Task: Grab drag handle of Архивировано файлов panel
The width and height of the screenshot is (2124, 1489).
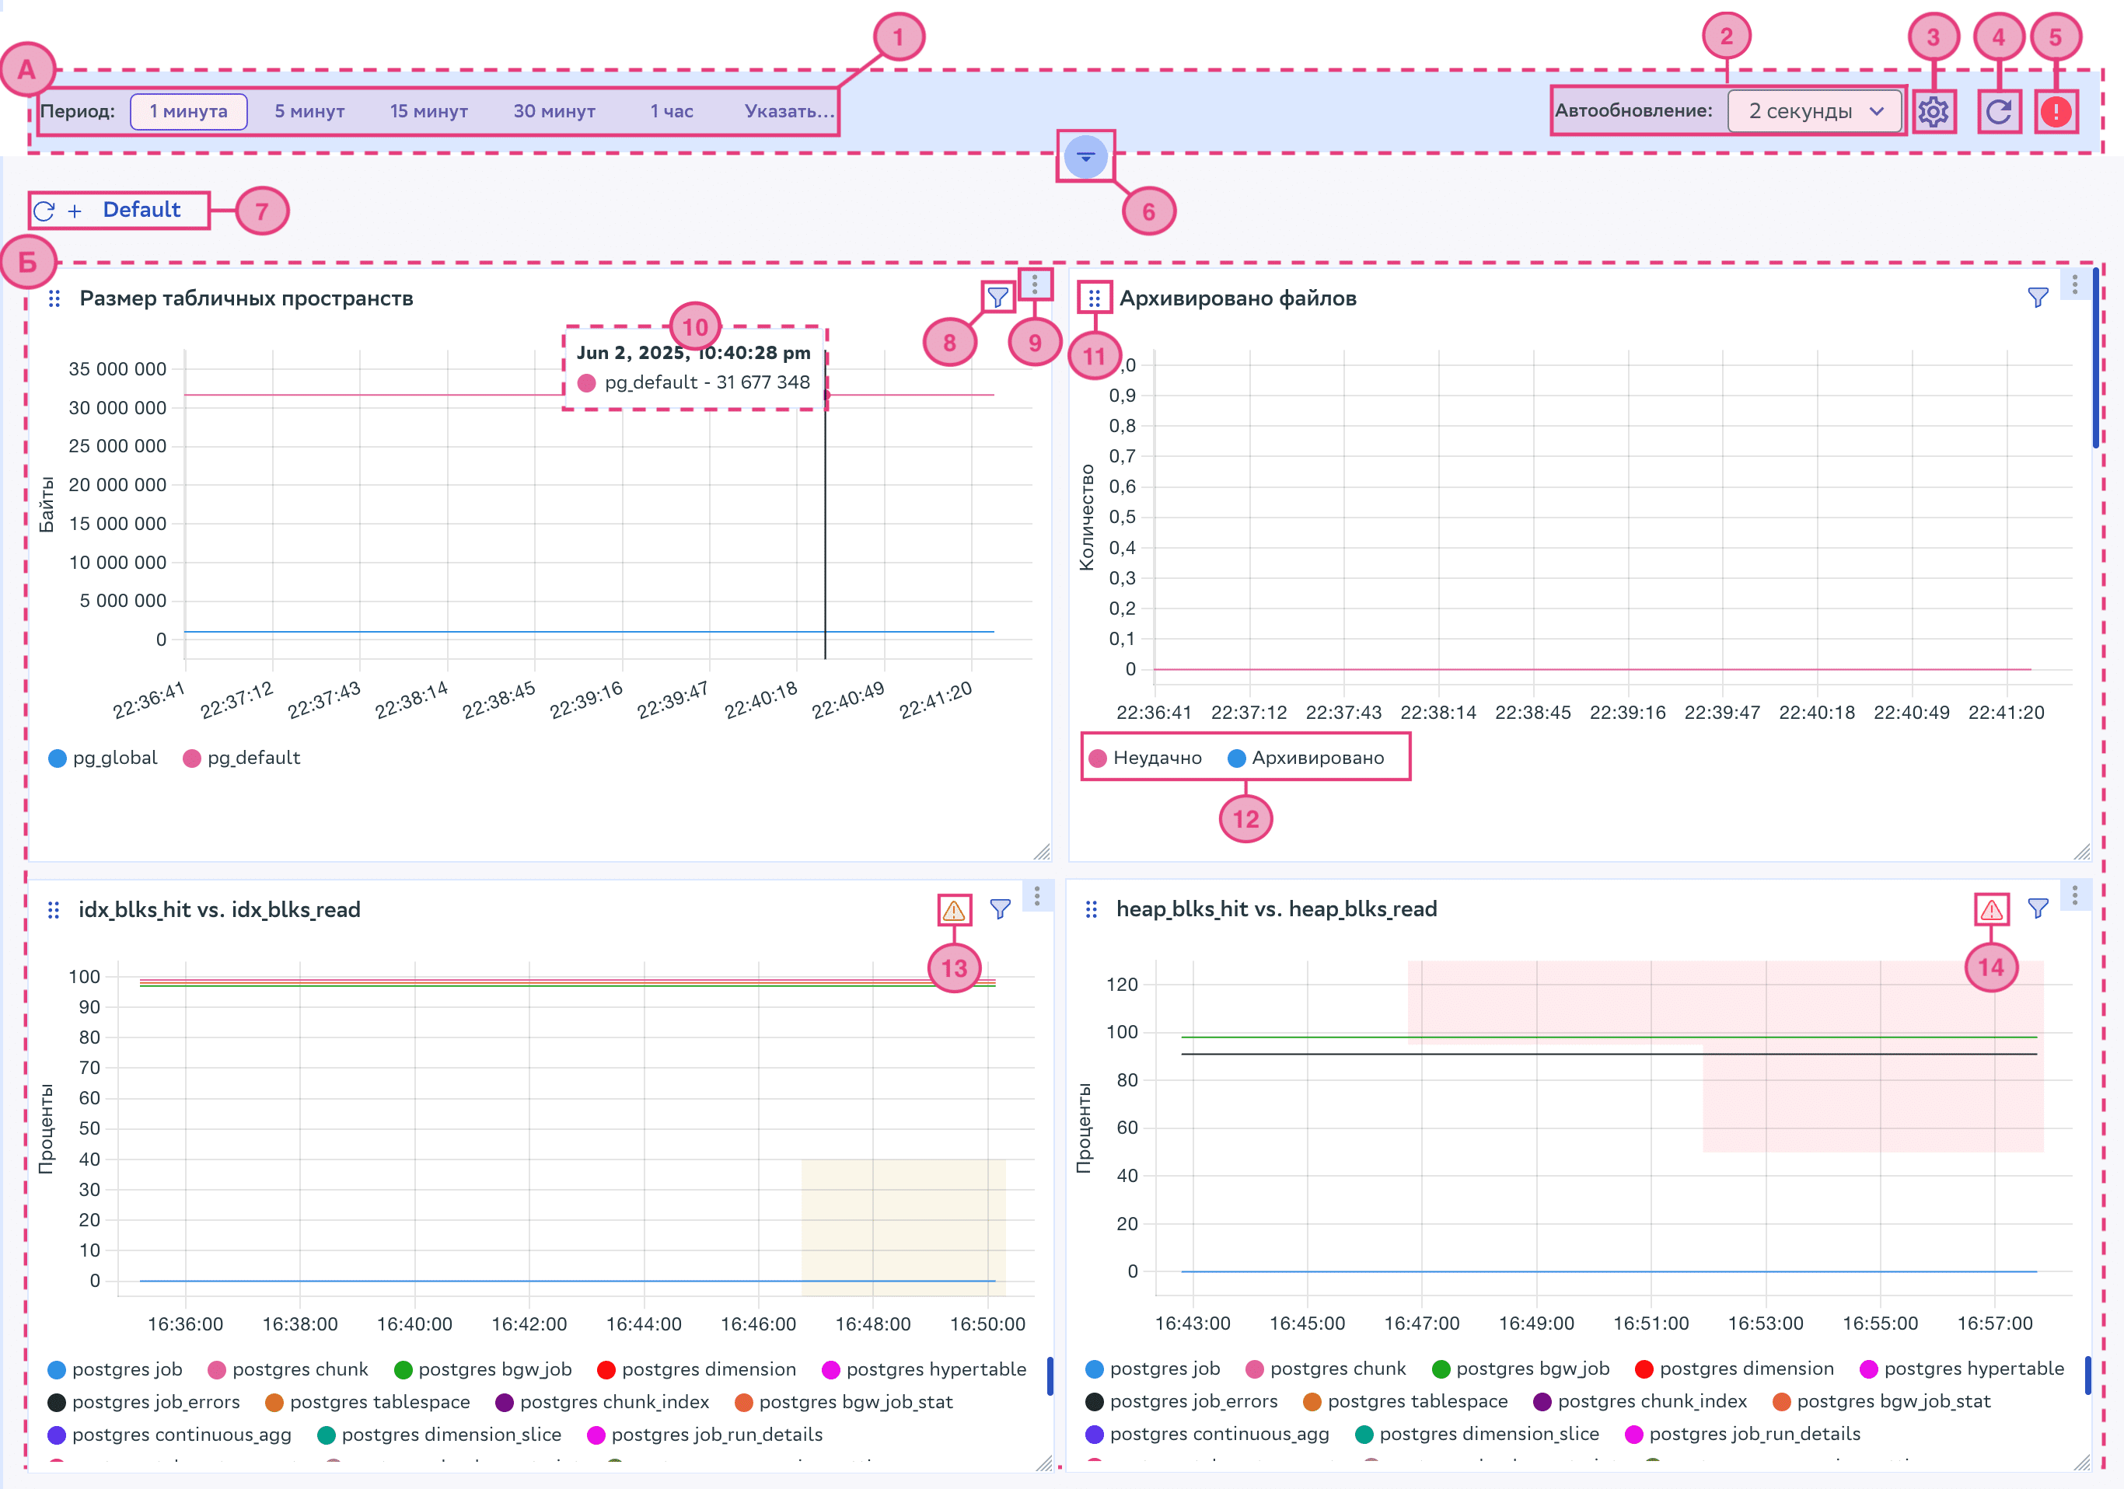Action: pyautogui.click(x=1095, y=298)
